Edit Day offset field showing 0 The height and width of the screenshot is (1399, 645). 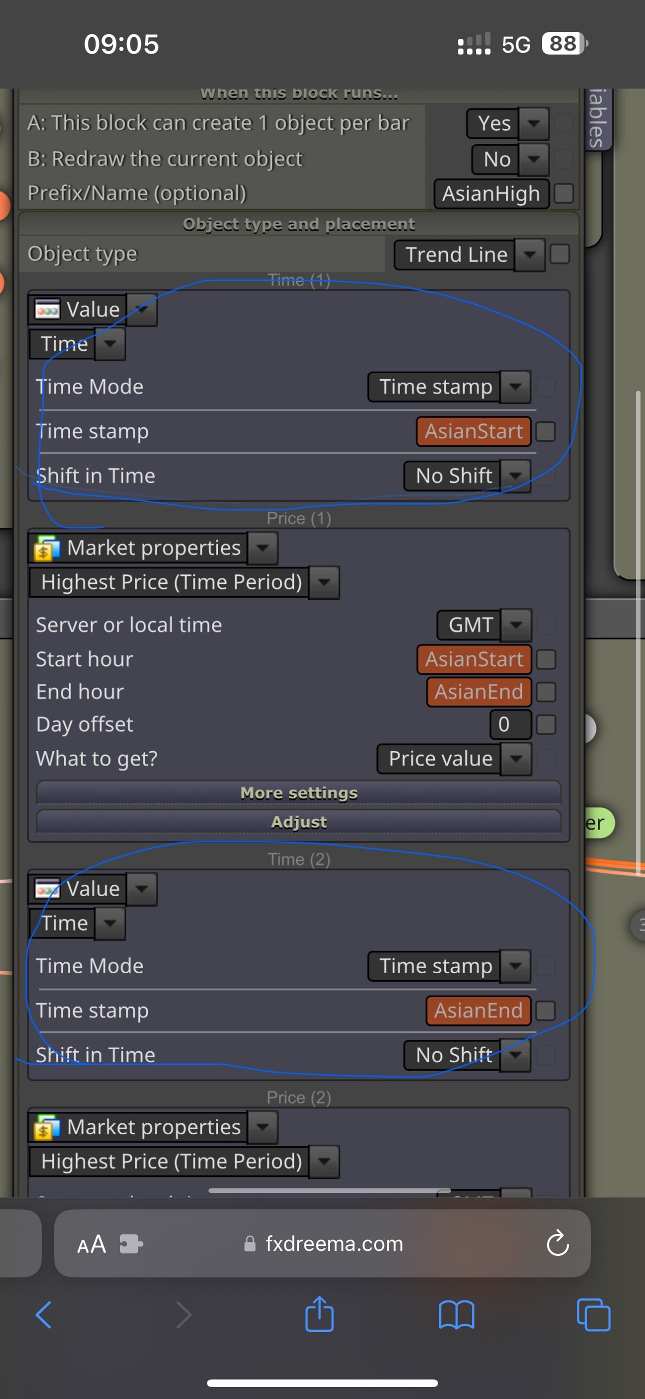coord(510,725)
